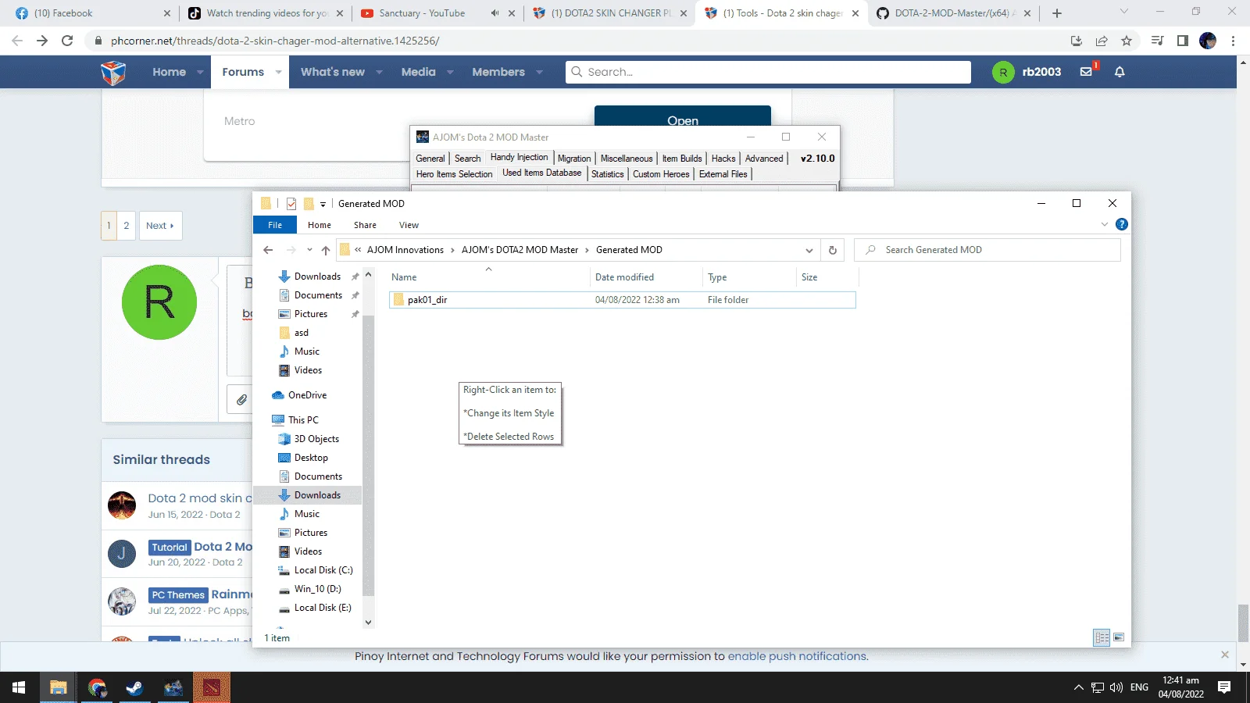Click the phcorner search field

(768, 72)
